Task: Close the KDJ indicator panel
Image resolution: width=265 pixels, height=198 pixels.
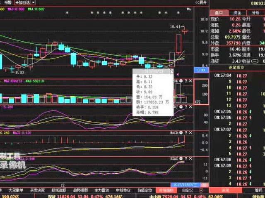Action: [190, 107]
